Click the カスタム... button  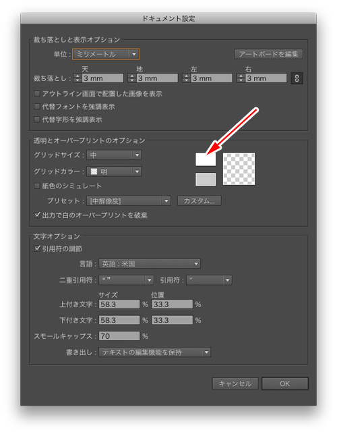(x=199, y=200)
